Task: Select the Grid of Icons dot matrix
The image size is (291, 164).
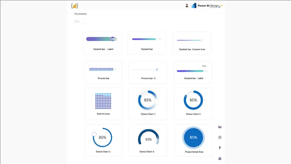Action: point(103,101)
